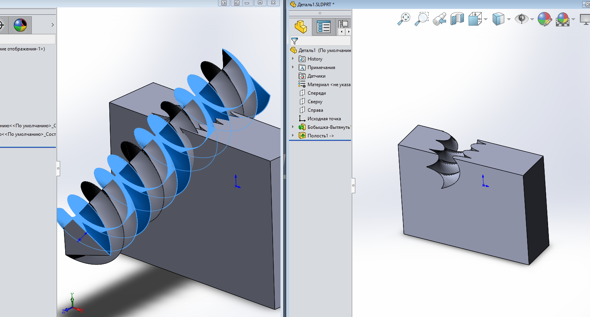The width and height of the screenshot is (590, 317).
Task: Expand the Apply Scene dropdown arrow
Action: (x=573, y=19)
